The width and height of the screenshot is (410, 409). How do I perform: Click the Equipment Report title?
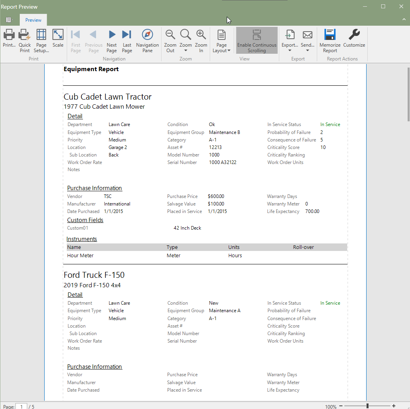[91, 69]
